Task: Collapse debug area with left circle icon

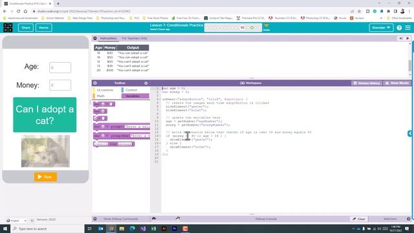Action: [x=95, y=219]
